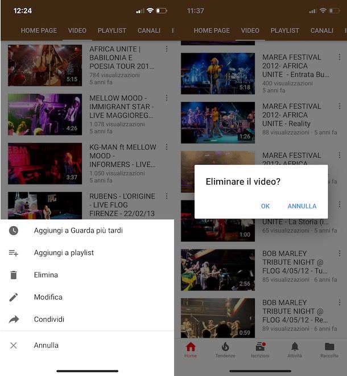Cancel deletion with ANNULLA button
Viewport: 347px width, 376px height.
pyautogui.click(x=302, y=206)
